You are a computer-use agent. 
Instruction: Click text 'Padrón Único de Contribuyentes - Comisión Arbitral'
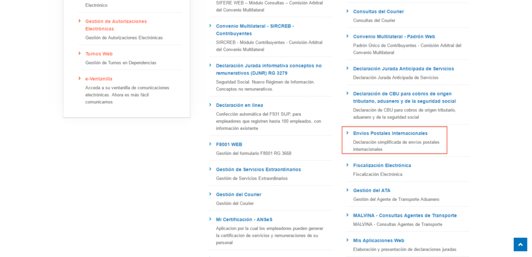(407, 46)
